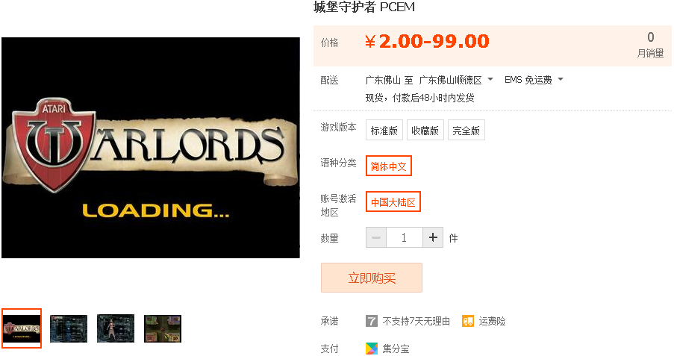Click the quantity input field
Image resolution: width=674 pixels, height=356 pixels.
pyautogui.click(x=405, y=237)
